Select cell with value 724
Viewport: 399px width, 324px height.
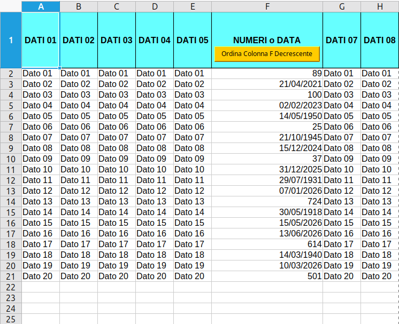point(267,201)
